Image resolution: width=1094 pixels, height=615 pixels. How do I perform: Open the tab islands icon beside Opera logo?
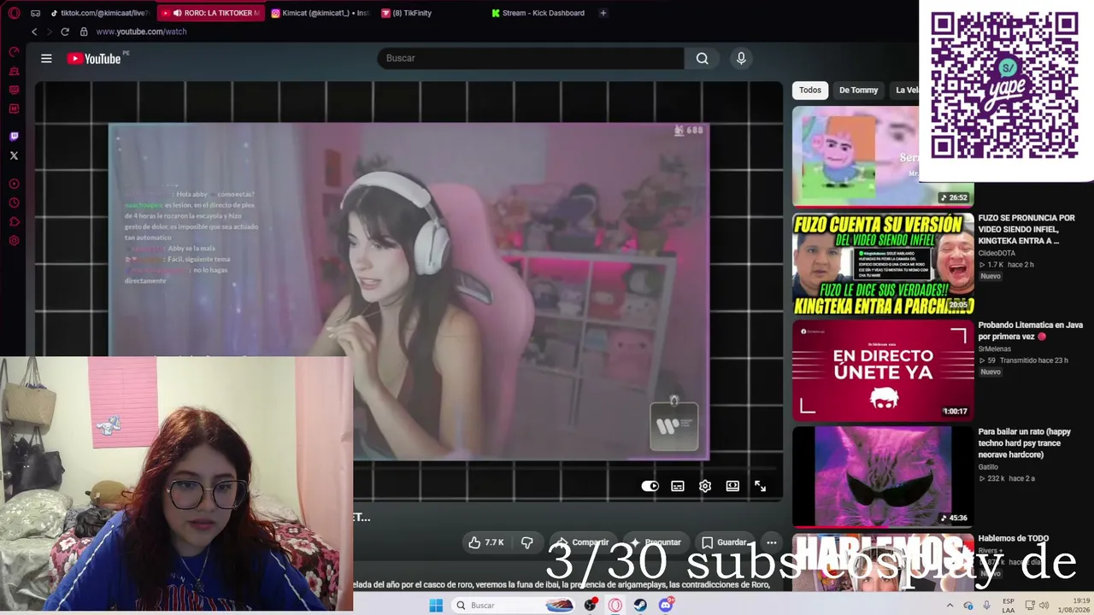coord(35,13)
